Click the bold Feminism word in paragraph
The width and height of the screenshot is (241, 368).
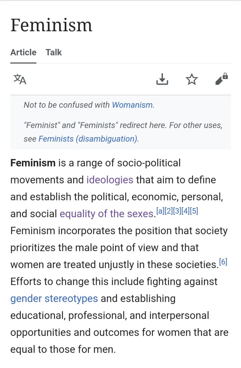(33, 163)
